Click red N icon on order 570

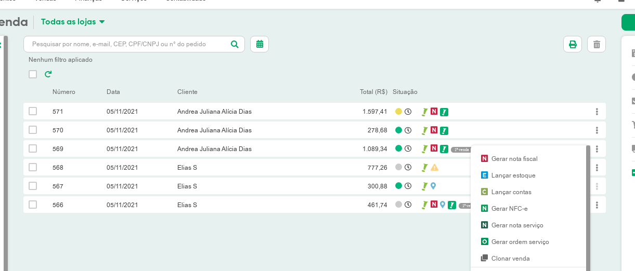[434, 130]
